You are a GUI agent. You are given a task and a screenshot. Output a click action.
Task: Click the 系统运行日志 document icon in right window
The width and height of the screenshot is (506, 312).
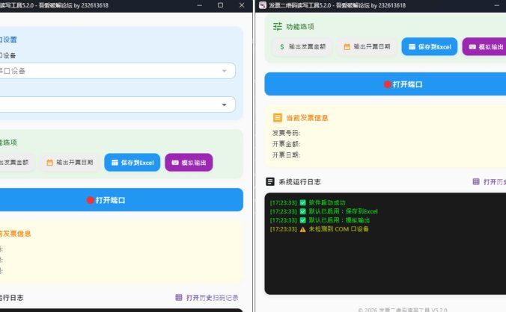tap(270, 181)
